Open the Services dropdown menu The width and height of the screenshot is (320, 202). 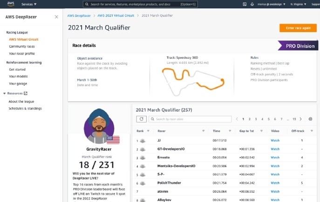[x=29, y=4]
